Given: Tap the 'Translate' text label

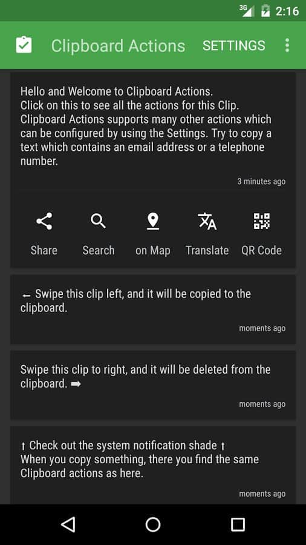Looking at the screenshot, I should coord(207,250).
